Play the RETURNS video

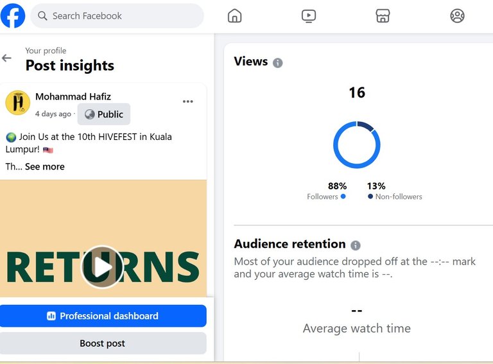pyautogui.click(x=102, y=267)
